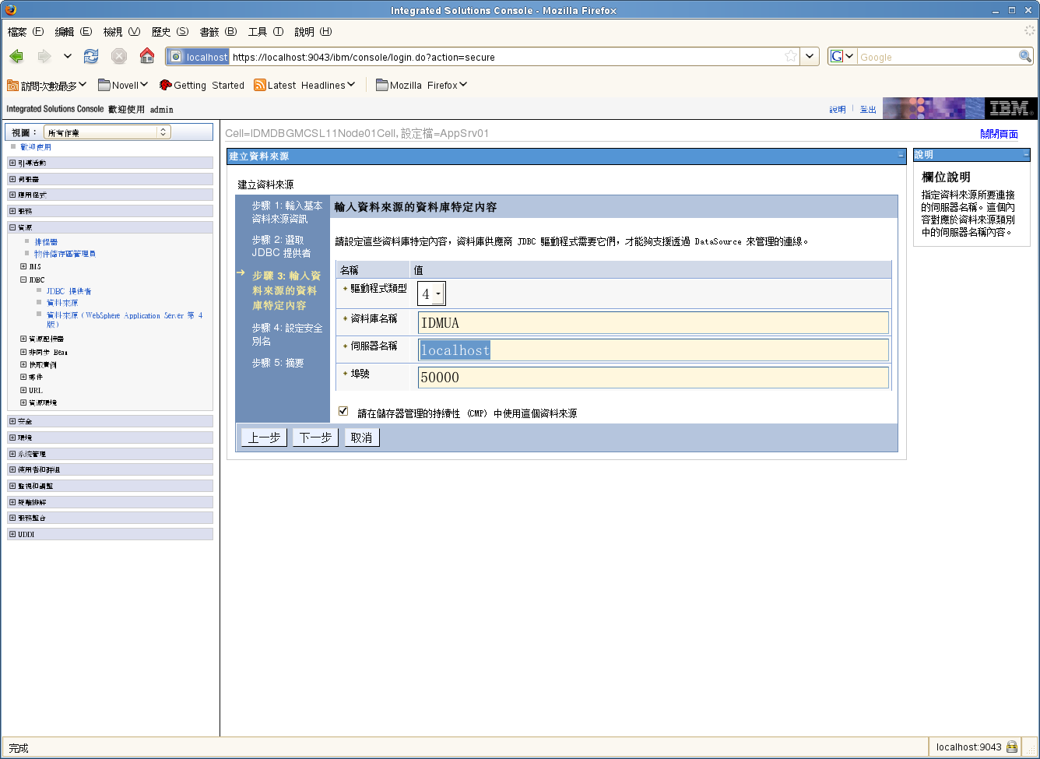Open the 工具 (T) menu
The image size is (1040, 759).
(265, 32)
